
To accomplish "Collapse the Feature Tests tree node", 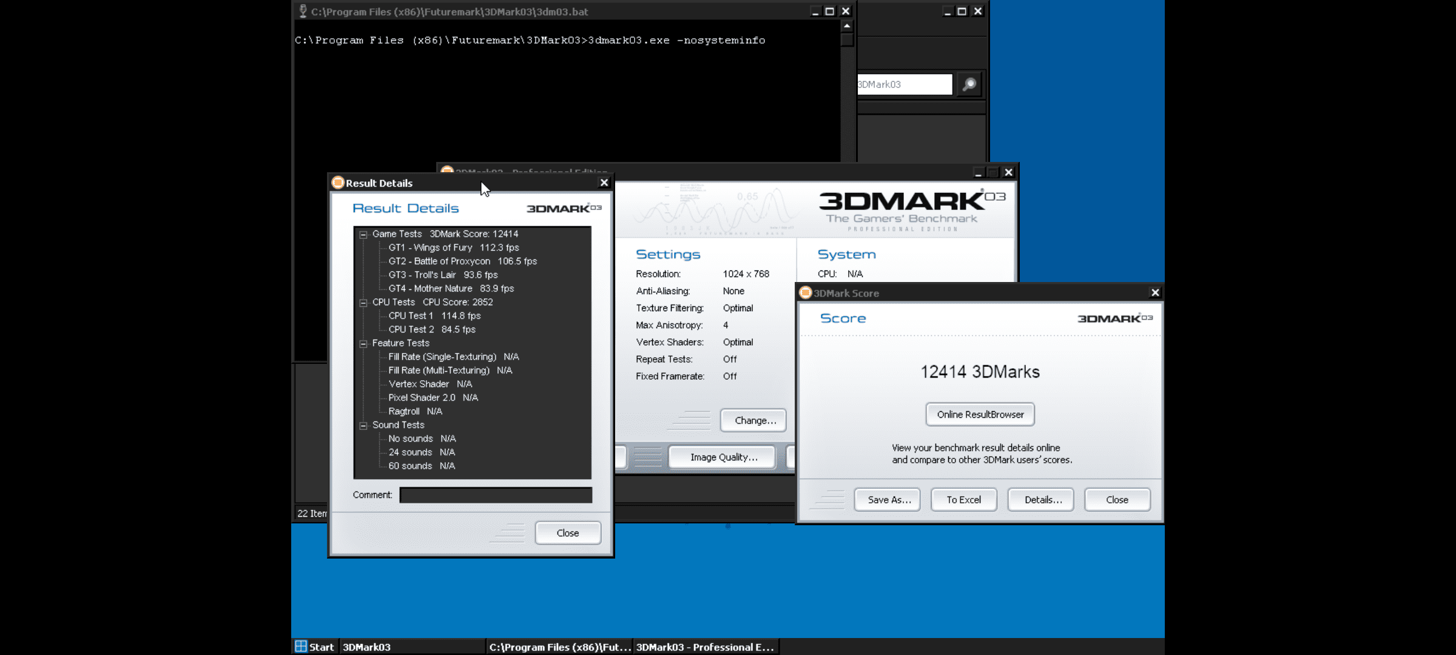I will coord(363,344).
